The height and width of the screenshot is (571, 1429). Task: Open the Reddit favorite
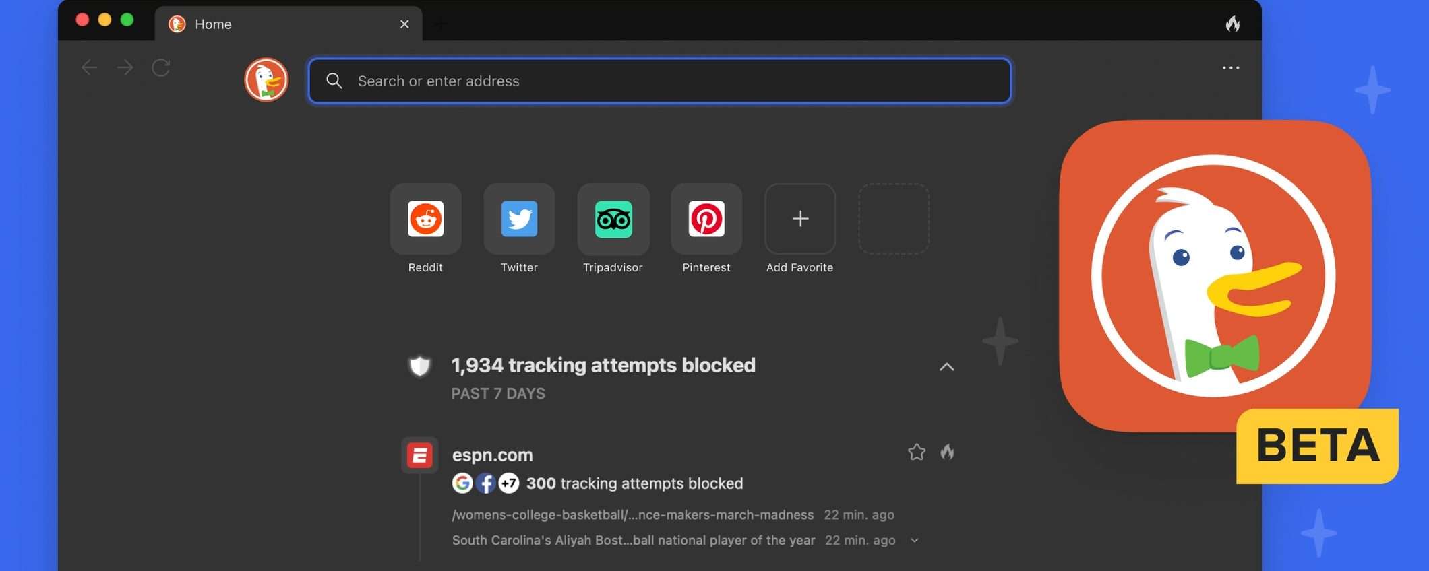click(425, 219)
